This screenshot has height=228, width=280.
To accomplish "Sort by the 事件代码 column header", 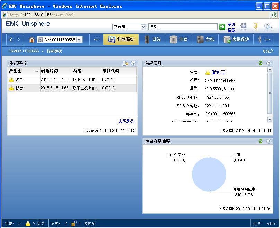I will 119,71.
